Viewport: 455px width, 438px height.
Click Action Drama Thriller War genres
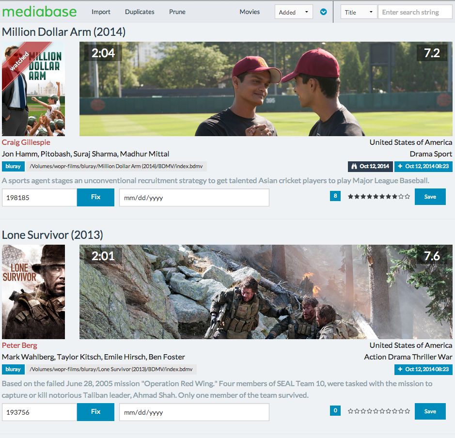408,357
